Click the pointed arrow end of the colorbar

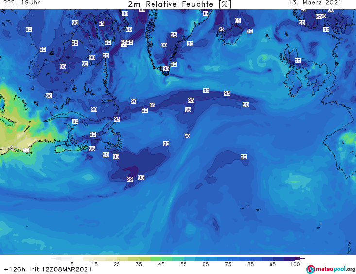300,259
